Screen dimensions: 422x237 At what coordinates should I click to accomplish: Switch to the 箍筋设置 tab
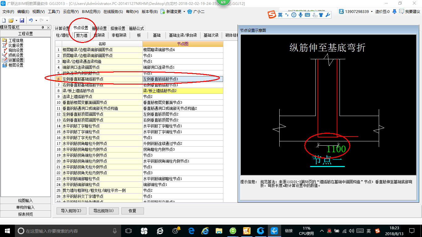99,28
